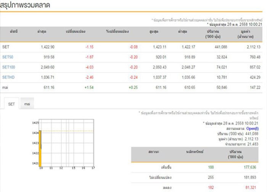
Task: Click unchanged securities count 255
Action: [211, 178]
